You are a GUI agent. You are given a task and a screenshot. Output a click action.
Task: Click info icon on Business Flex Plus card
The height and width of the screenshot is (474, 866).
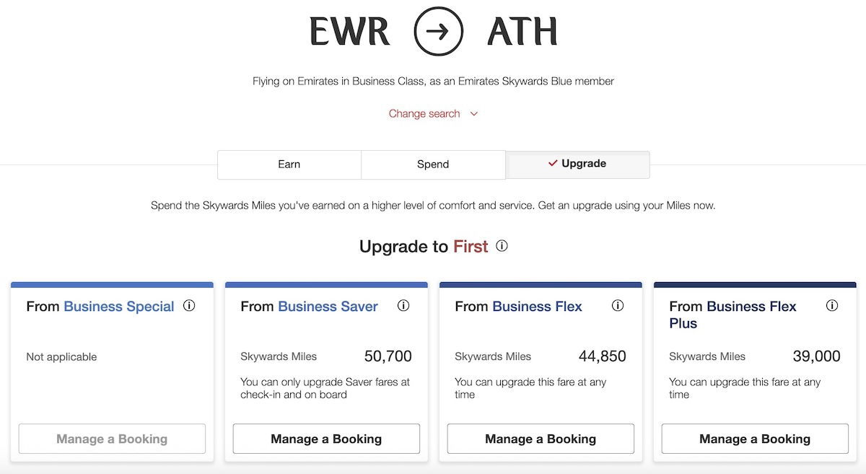click(832, 306)
